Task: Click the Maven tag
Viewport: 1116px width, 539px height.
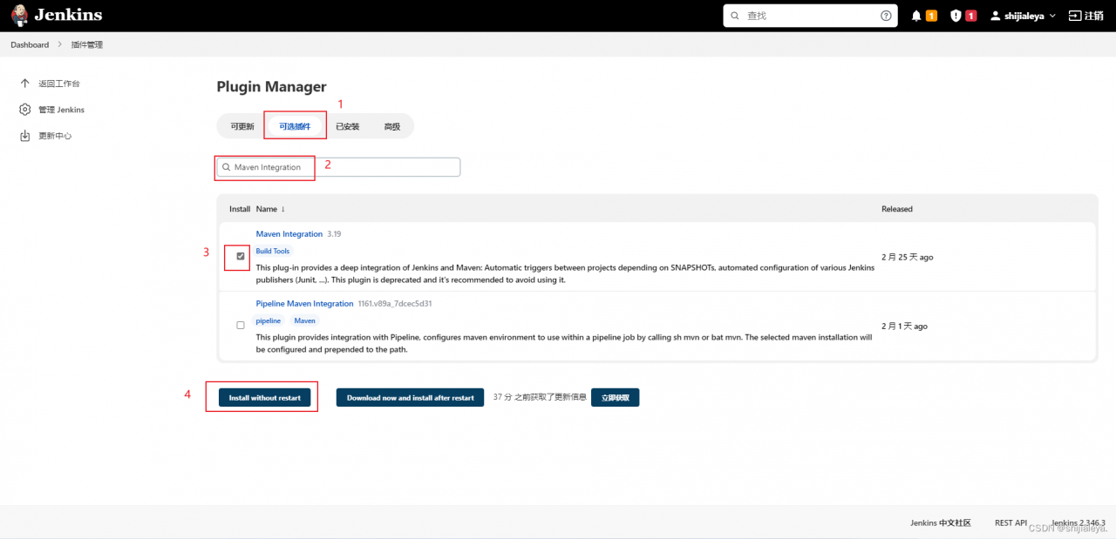Action: click(305, 320)
